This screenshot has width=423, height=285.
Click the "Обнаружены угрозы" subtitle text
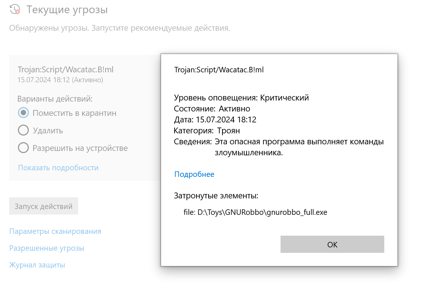(119, 28)
